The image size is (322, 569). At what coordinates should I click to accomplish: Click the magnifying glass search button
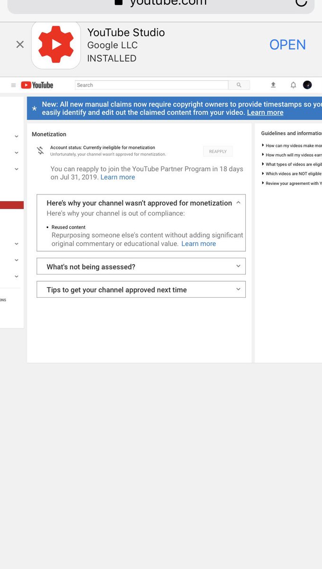point(239,85)
